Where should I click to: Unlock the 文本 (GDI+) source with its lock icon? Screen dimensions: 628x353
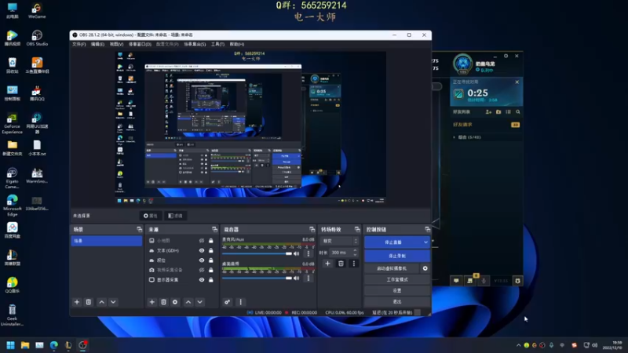[x=211, y=250]
